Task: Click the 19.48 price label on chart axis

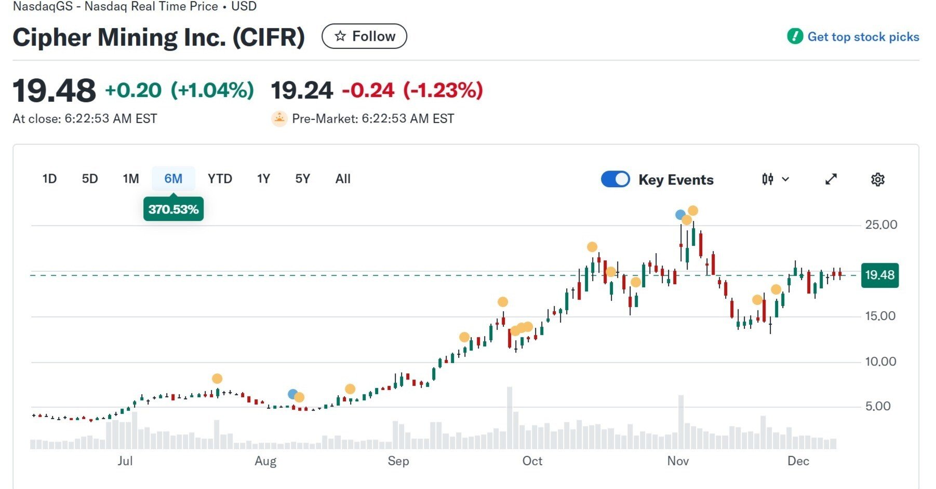Action: (x=881, y=275)
